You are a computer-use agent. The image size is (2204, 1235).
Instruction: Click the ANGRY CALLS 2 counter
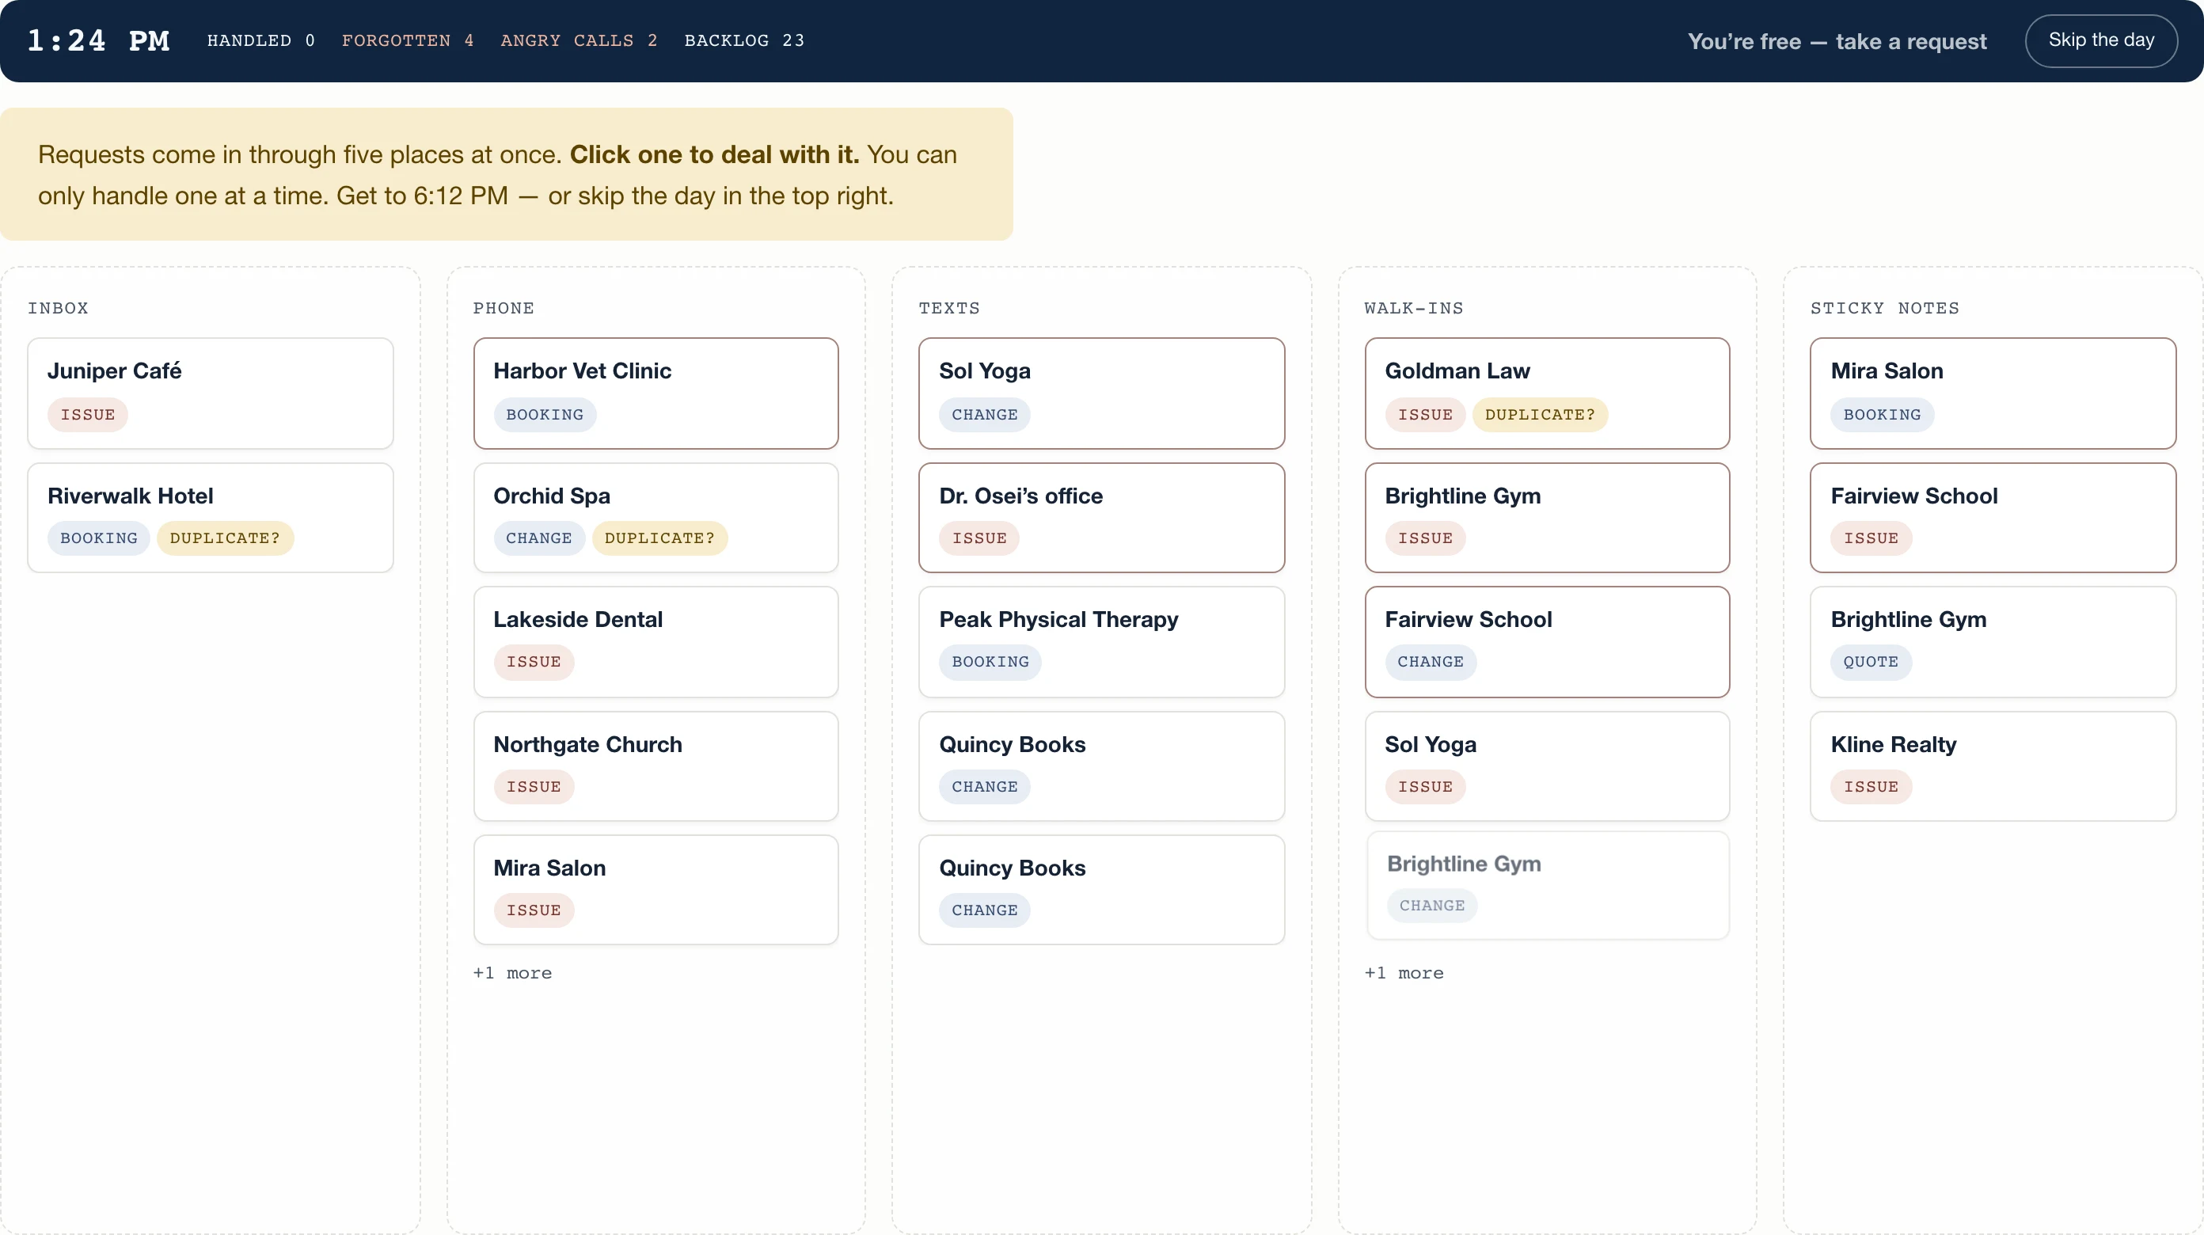tap(579, 40)
